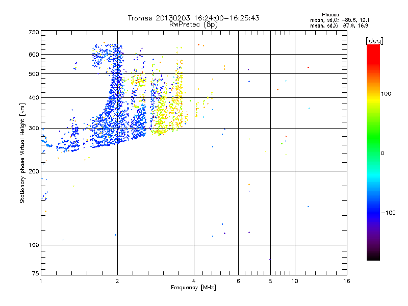The image size is (408, 306).
Task: Click the 'mean, sd,X: 87.9, 16.9' line
Action: [x=339, y=25]
